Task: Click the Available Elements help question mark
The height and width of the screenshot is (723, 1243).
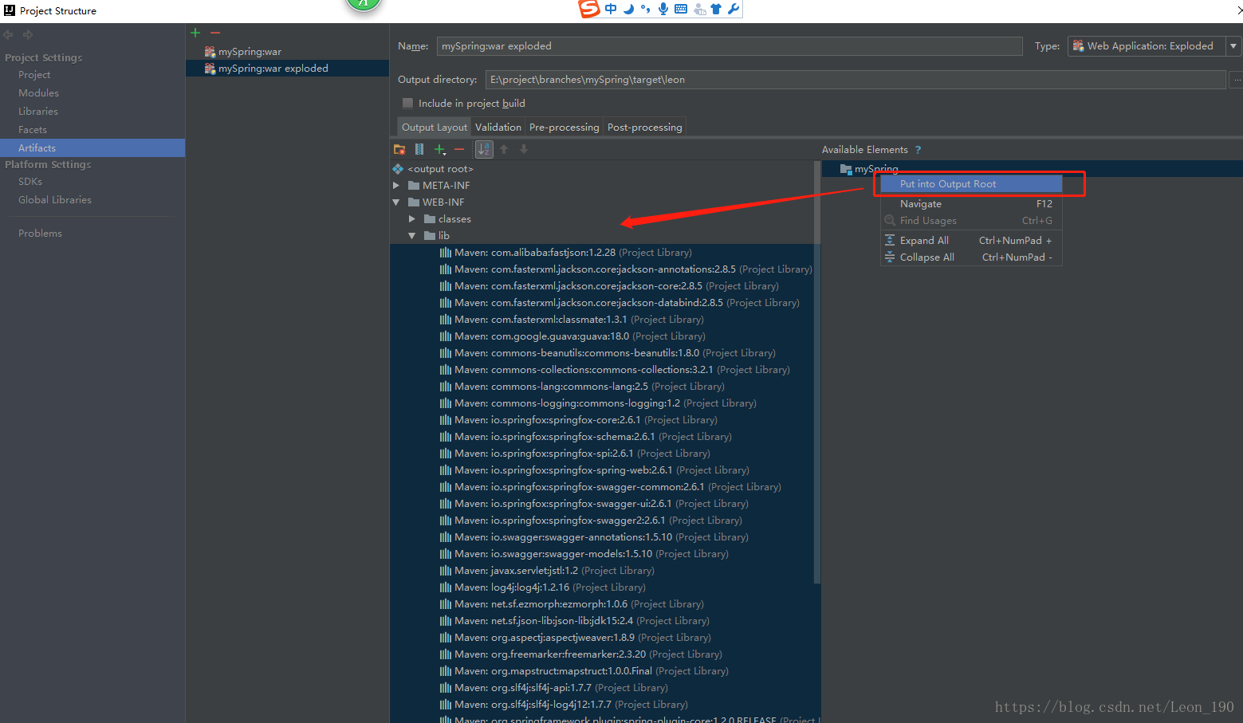Action: (x=918, y=150)
